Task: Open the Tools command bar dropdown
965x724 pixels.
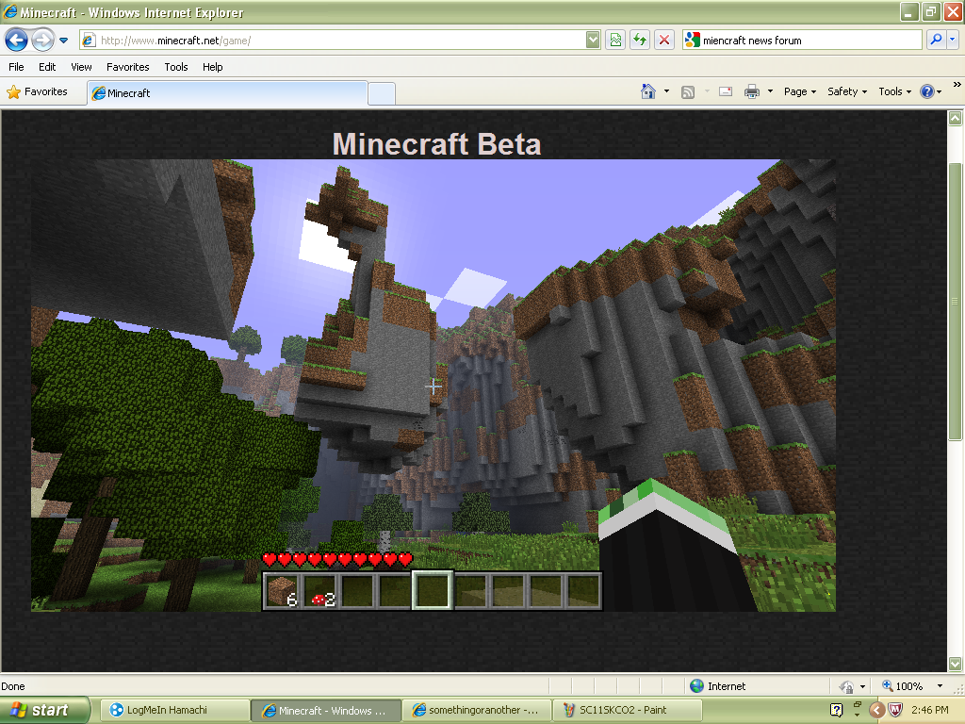Action: 895,91
